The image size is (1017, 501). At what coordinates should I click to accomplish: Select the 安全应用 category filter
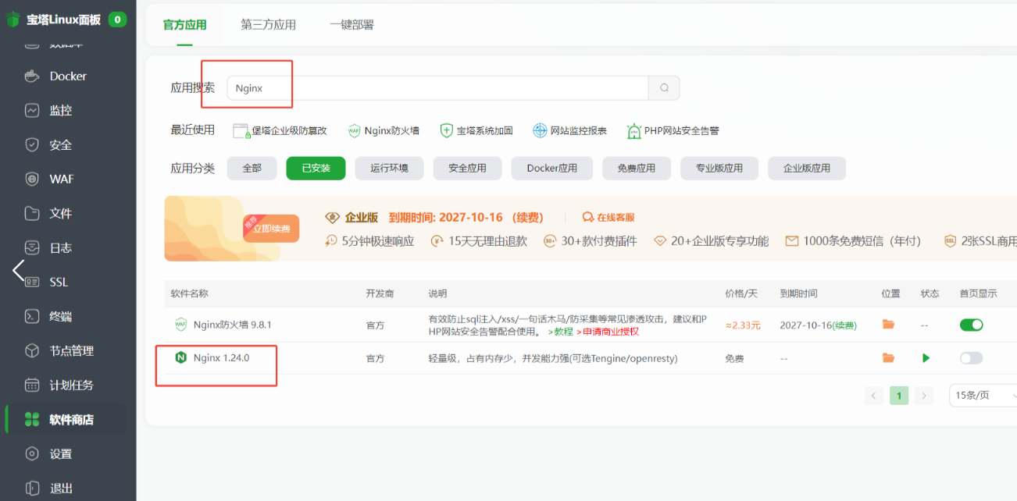pyautogui.click(x=467, y=168)
